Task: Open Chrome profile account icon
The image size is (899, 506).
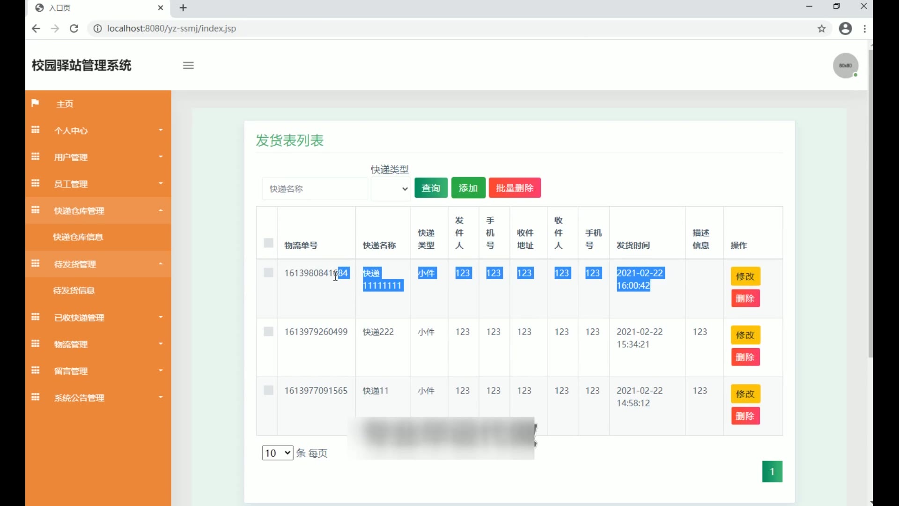Action: click(845, 29)
